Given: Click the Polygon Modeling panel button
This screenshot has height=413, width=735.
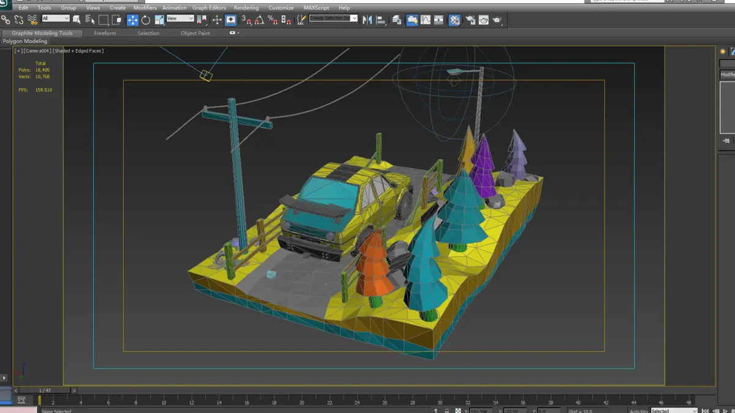Looking at the screenshot, I should [x=25, y=41].
